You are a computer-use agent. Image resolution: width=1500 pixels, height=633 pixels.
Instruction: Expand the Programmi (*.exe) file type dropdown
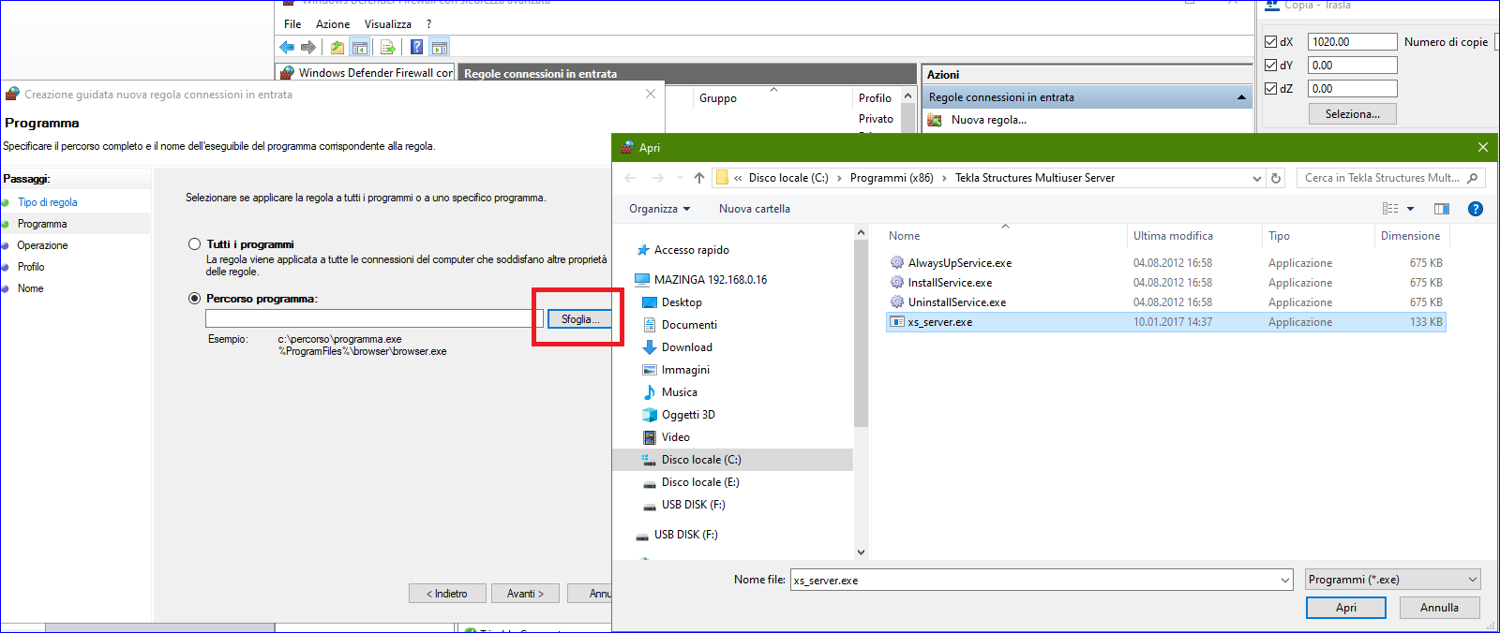(x=1472, y=580)
